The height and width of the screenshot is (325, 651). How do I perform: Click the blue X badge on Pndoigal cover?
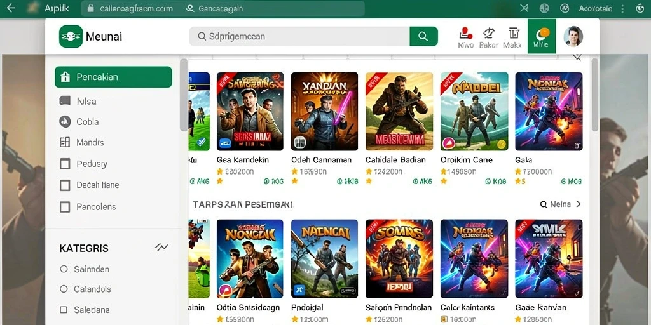tap(299, 290)
